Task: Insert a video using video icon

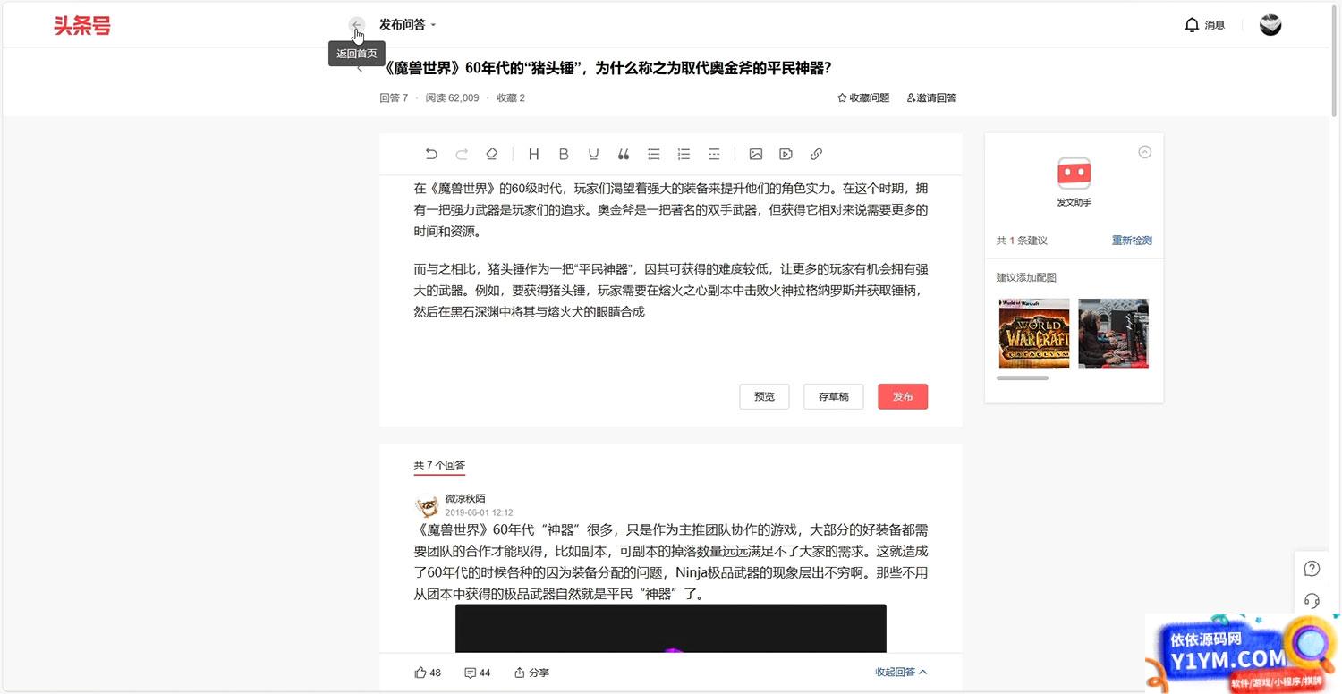Action: (x=786, y=154)
